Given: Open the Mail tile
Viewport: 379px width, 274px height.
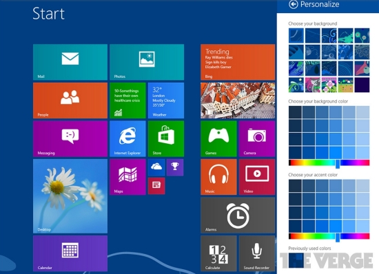Looking at the screenshot, I should pos(70,62).
